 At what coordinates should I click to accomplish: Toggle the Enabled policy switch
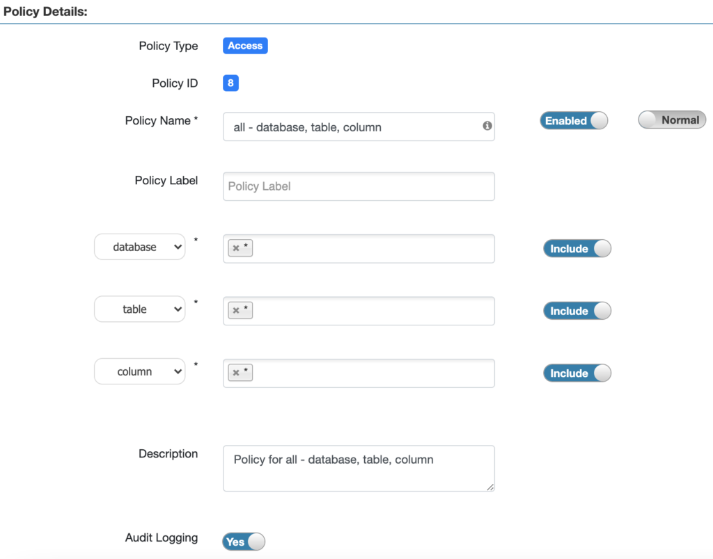coord(574,121)
